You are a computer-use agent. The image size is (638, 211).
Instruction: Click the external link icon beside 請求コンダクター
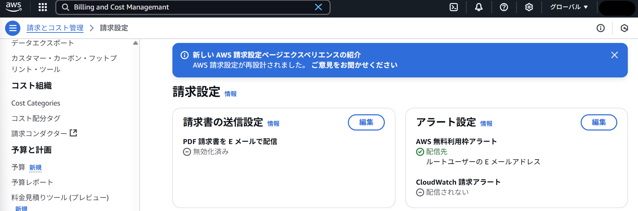(x=73, y=133)
